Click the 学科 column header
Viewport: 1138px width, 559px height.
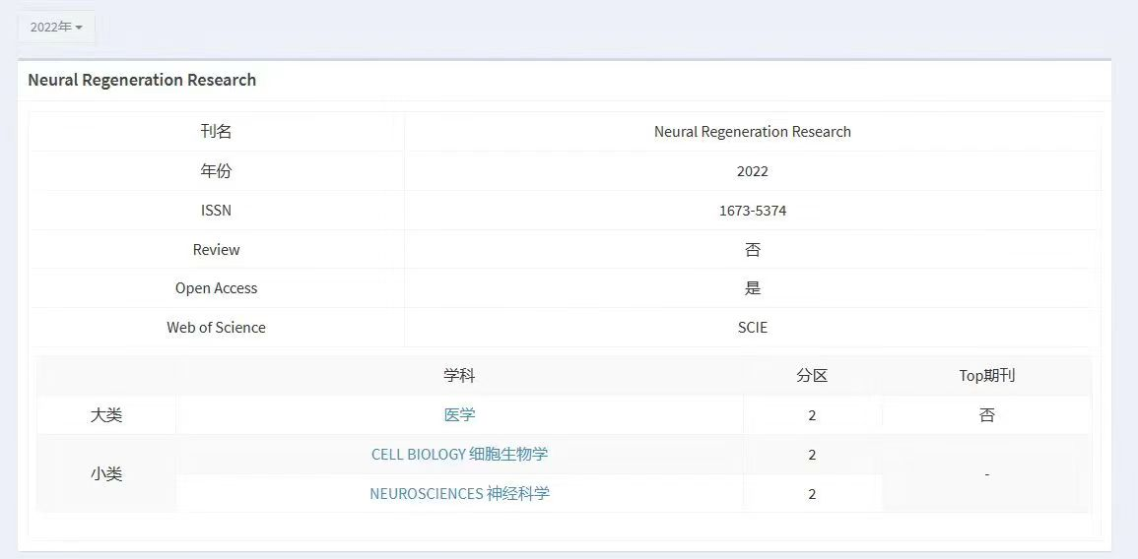(459, 376)
